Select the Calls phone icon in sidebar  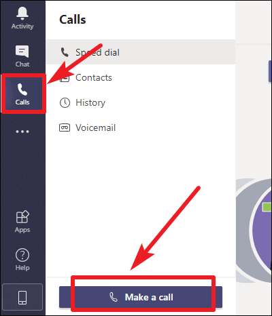(x=22, y=90)
